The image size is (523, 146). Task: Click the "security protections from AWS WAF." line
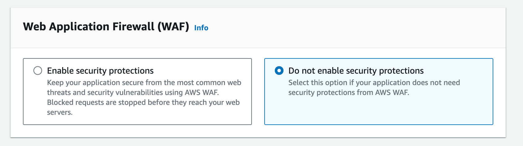[348, 92]
